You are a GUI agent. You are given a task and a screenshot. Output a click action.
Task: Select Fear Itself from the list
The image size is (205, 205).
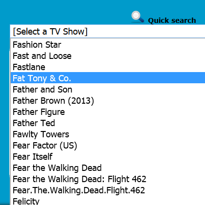click(x=108, y=157)
